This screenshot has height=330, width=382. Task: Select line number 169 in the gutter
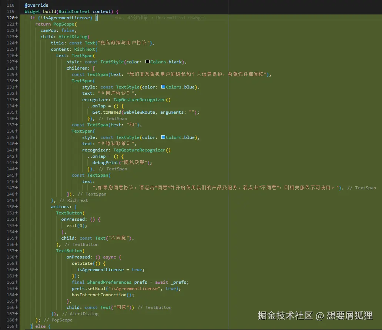[11, 326]
